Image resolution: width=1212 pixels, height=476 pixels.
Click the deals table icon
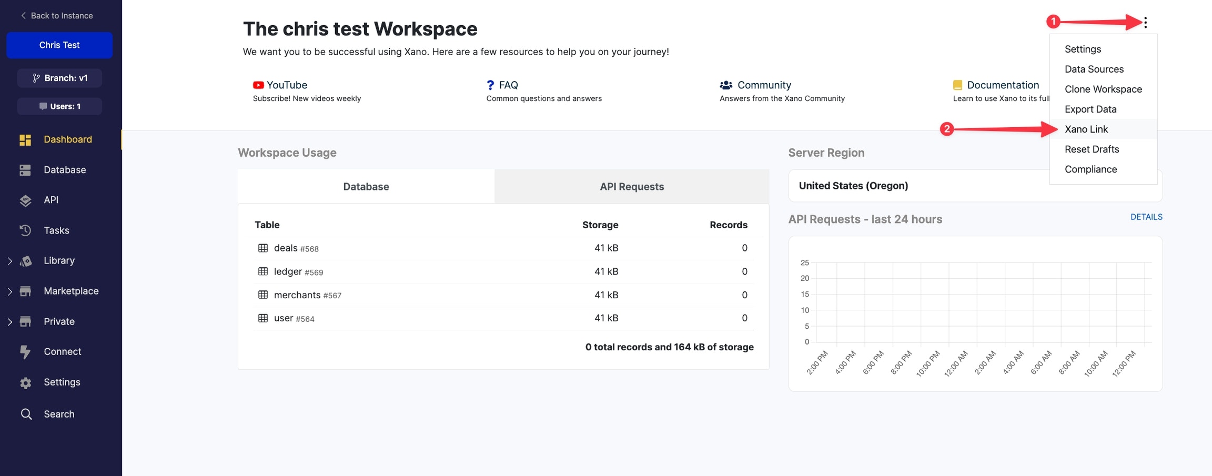(263, 248)
